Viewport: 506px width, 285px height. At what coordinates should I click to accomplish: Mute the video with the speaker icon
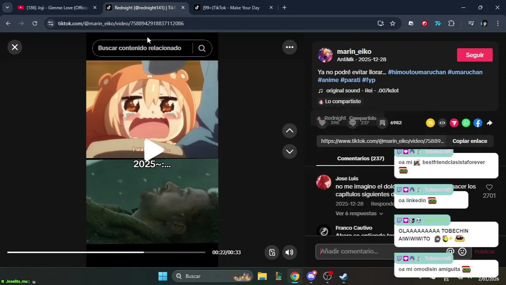click(289, 253)
